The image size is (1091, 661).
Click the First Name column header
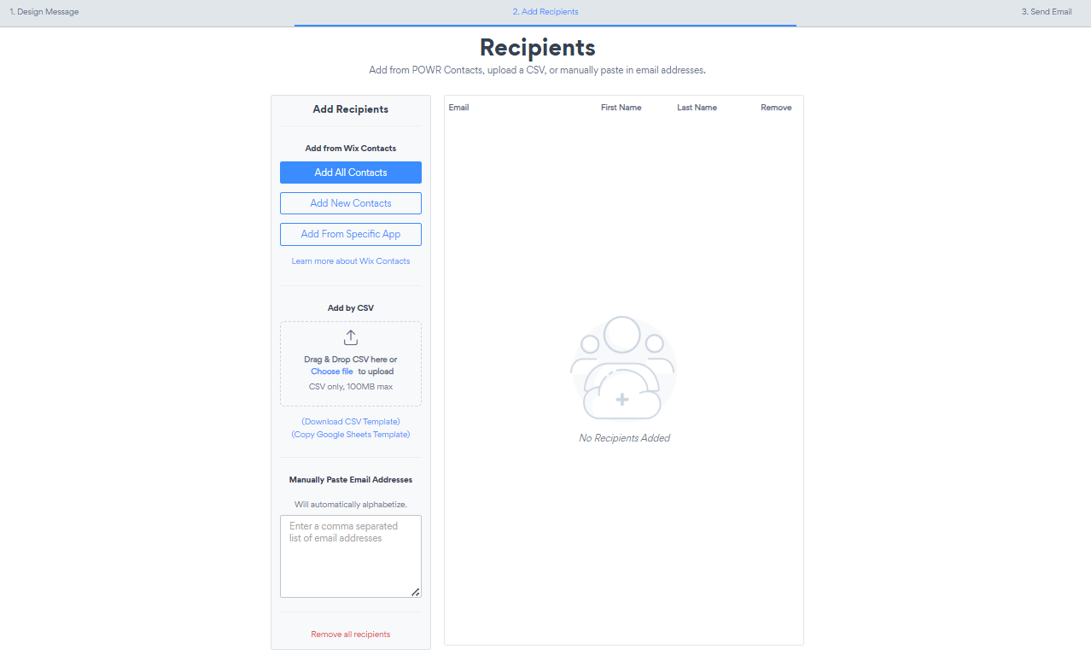tap(621, 108)
